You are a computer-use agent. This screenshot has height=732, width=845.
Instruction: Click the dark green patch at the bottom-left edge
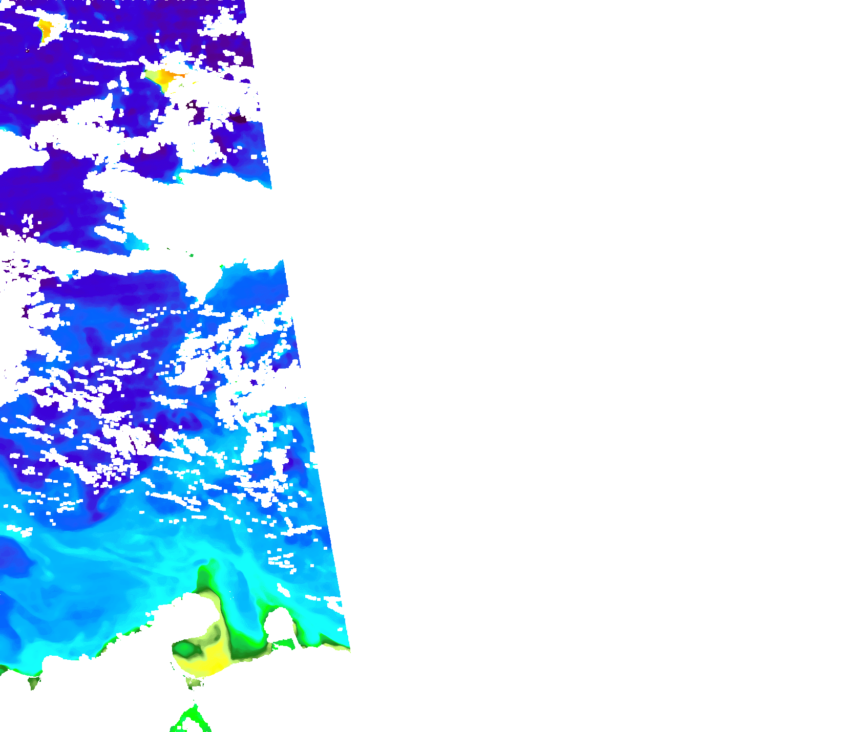34,682
